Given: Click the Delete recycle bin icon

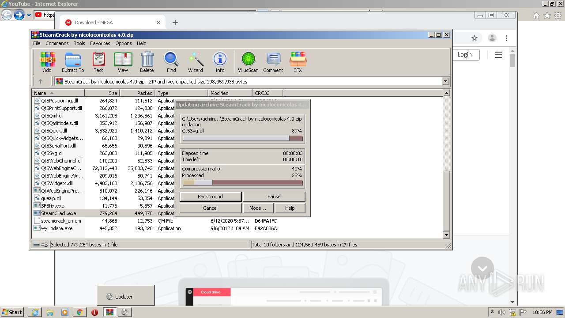Looking at the screenshot, I should click(x=147, y=62).
